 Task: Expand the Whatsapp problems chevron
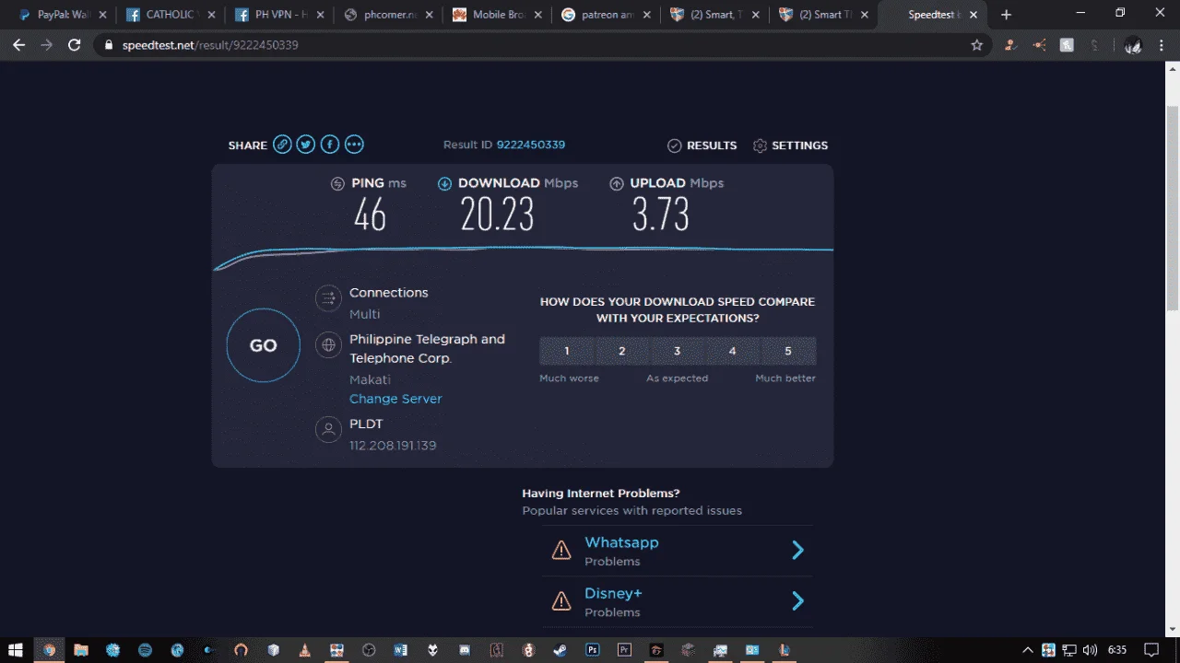pos(798,551)
